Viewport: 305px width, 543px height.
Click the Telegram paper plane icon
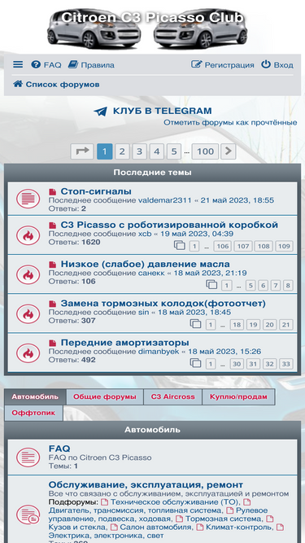tap(100, 112)
